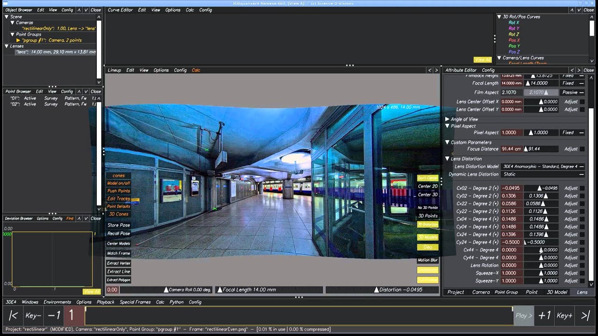This screenshot has width=598, height=336.
Task: Click the Point Browser down-arrow pane button
Action: pyautogui.click(x=85, y=91)
